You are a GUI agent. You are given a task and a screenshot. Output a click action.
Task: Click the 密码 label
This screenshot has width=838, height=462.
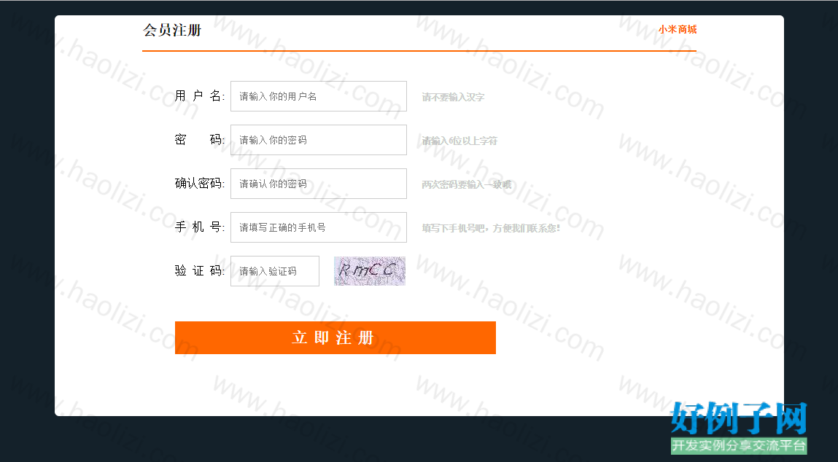pos(199,140)
